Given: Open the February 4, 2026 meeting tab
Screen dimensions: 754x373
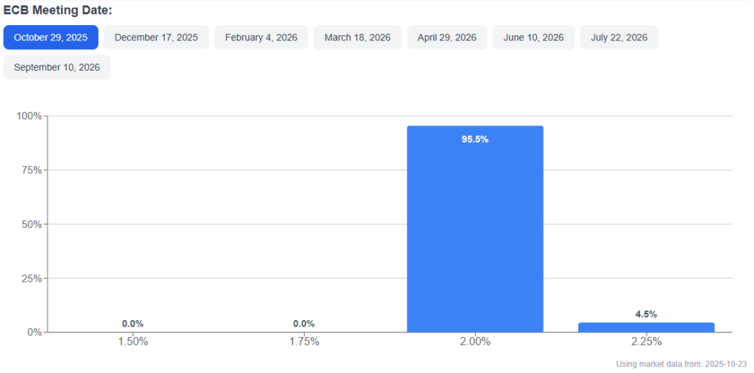Looking at the screenshot, I should [261, 38].
